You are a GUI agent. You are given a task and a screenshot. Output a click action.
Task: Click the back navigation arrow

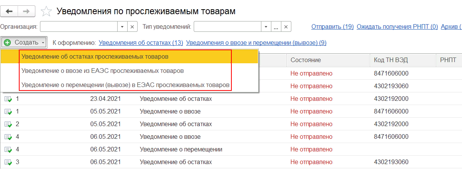click(x=9, y=12)
